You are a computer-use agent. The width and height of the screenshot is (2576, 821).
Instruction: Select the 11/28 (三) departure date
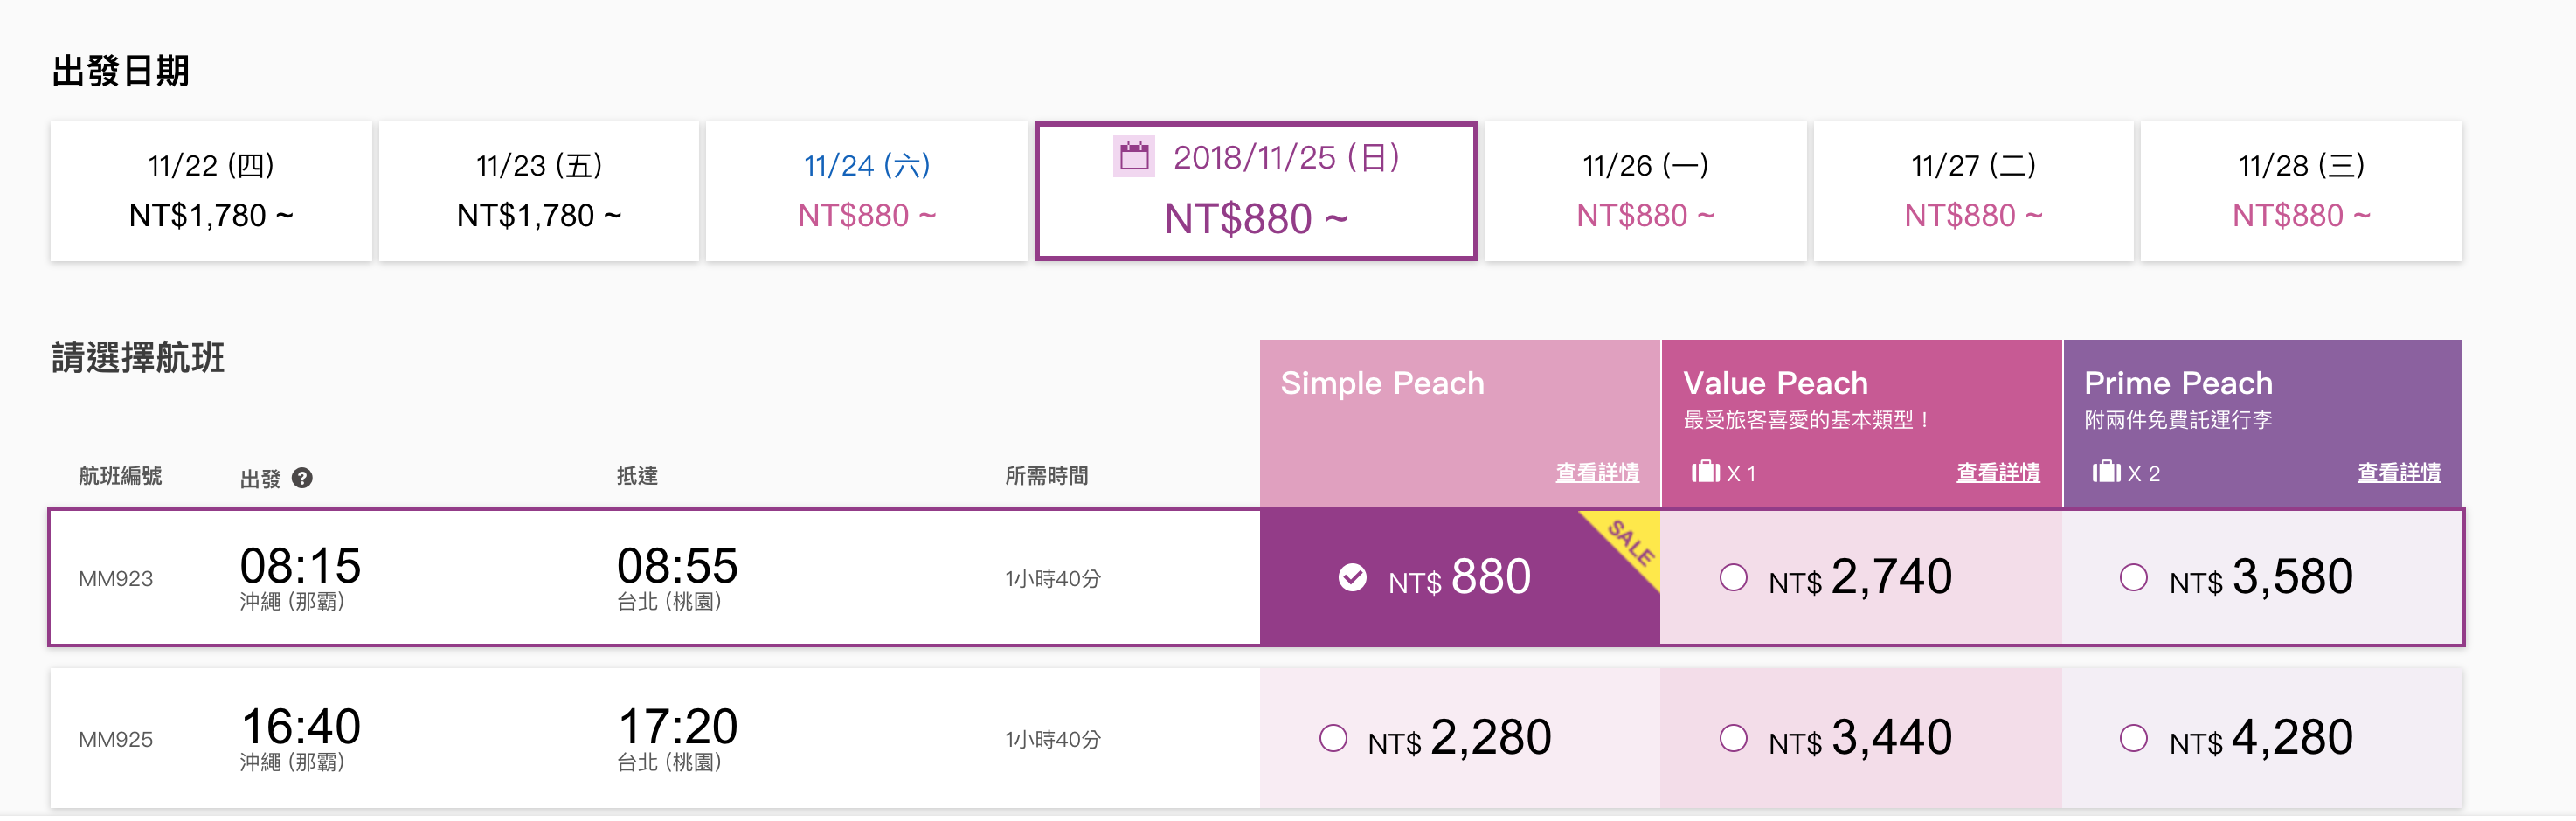[2301, 192]
